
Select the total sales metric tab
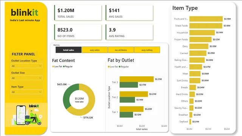68,50
